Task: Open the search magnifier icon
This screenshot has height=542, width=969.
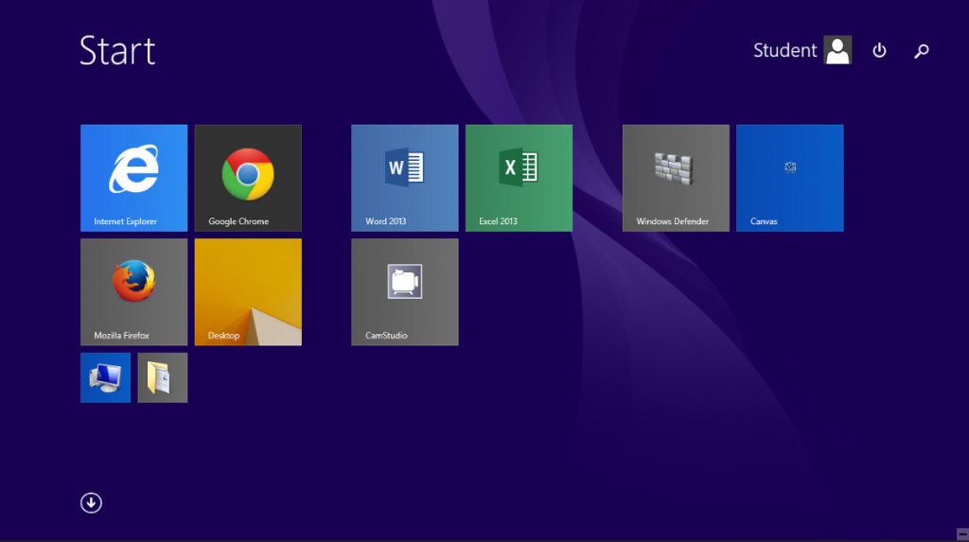Action: tap(922, 51)
